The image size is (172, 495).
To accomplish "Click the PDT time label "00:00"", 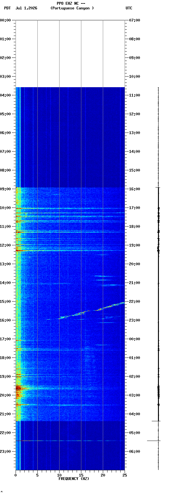I will (6, 20).
